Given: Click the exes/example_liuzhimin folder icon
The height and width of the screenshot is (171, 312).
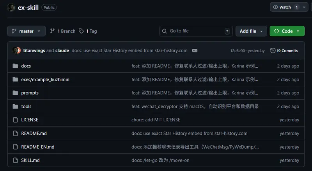Looking at the screenshot, I should [15, 80].
